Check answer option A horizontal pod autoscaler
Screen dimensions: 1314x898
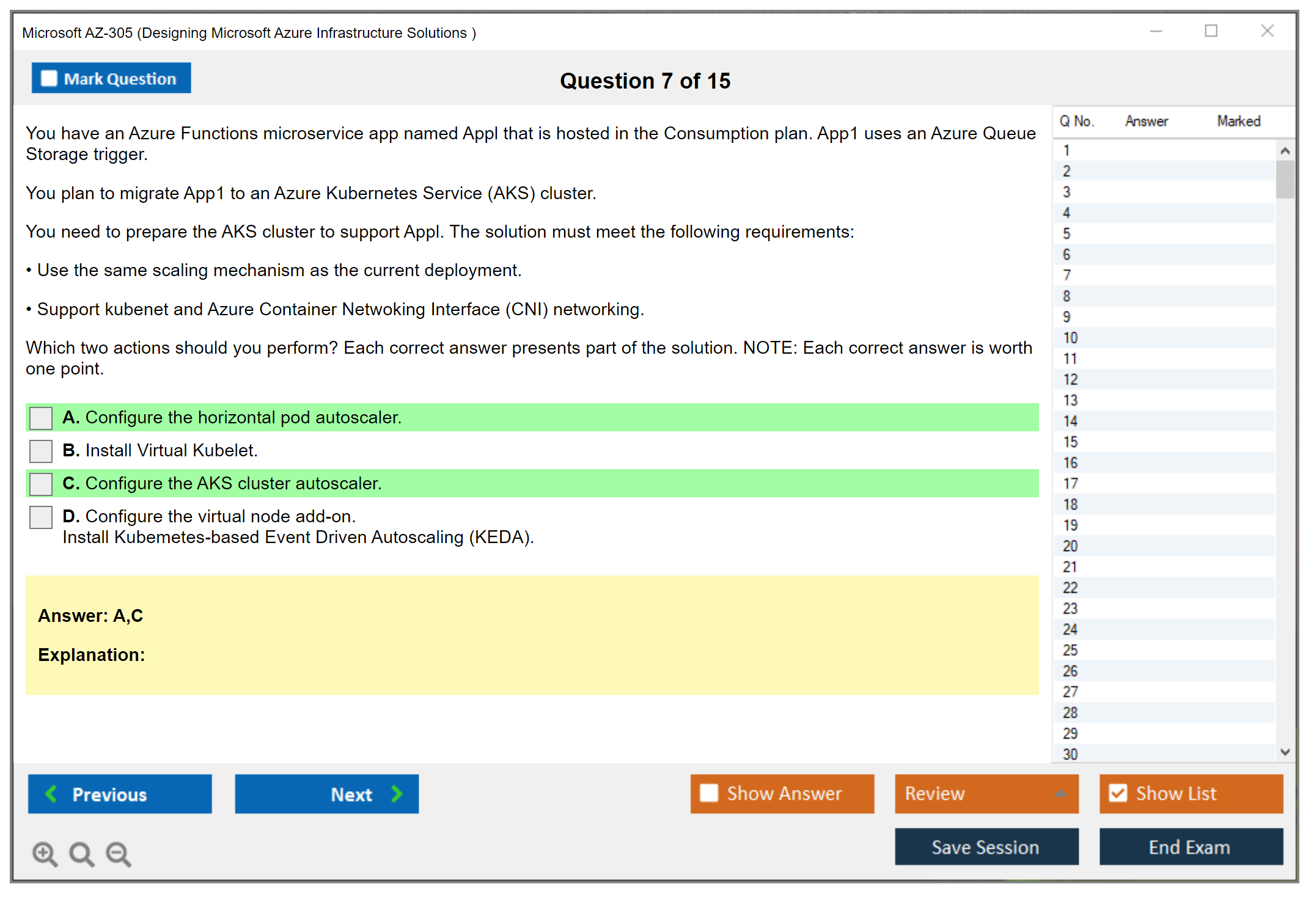point(41,418)
